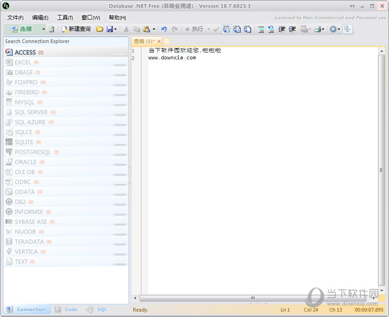
Task: Click the POSTGRESQL elephant icon
Action: pos(9,152)
